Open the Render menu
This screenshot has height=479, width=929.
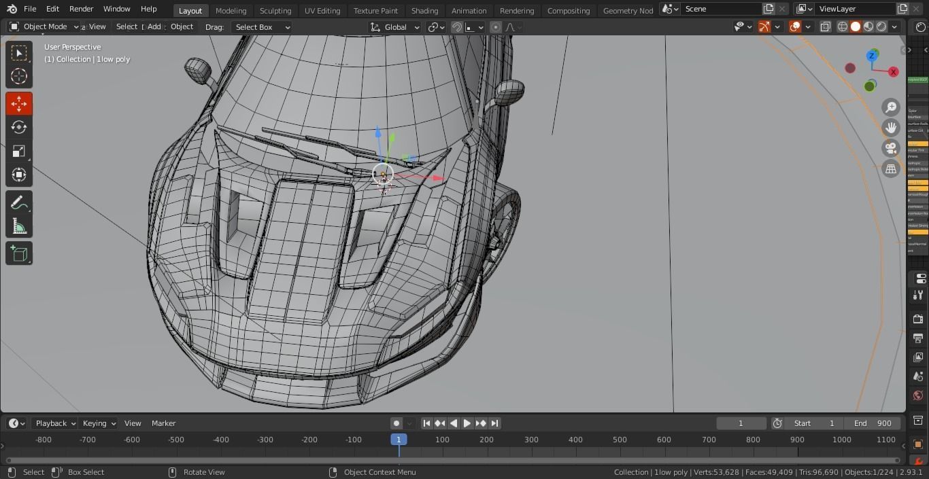[81, 9]
